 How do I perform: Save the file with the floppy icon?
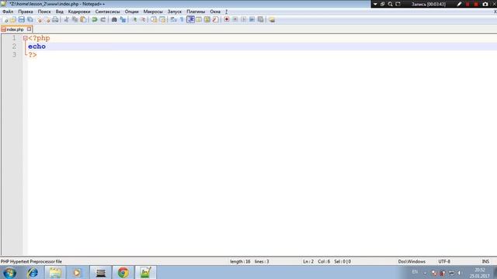(21, 19)
